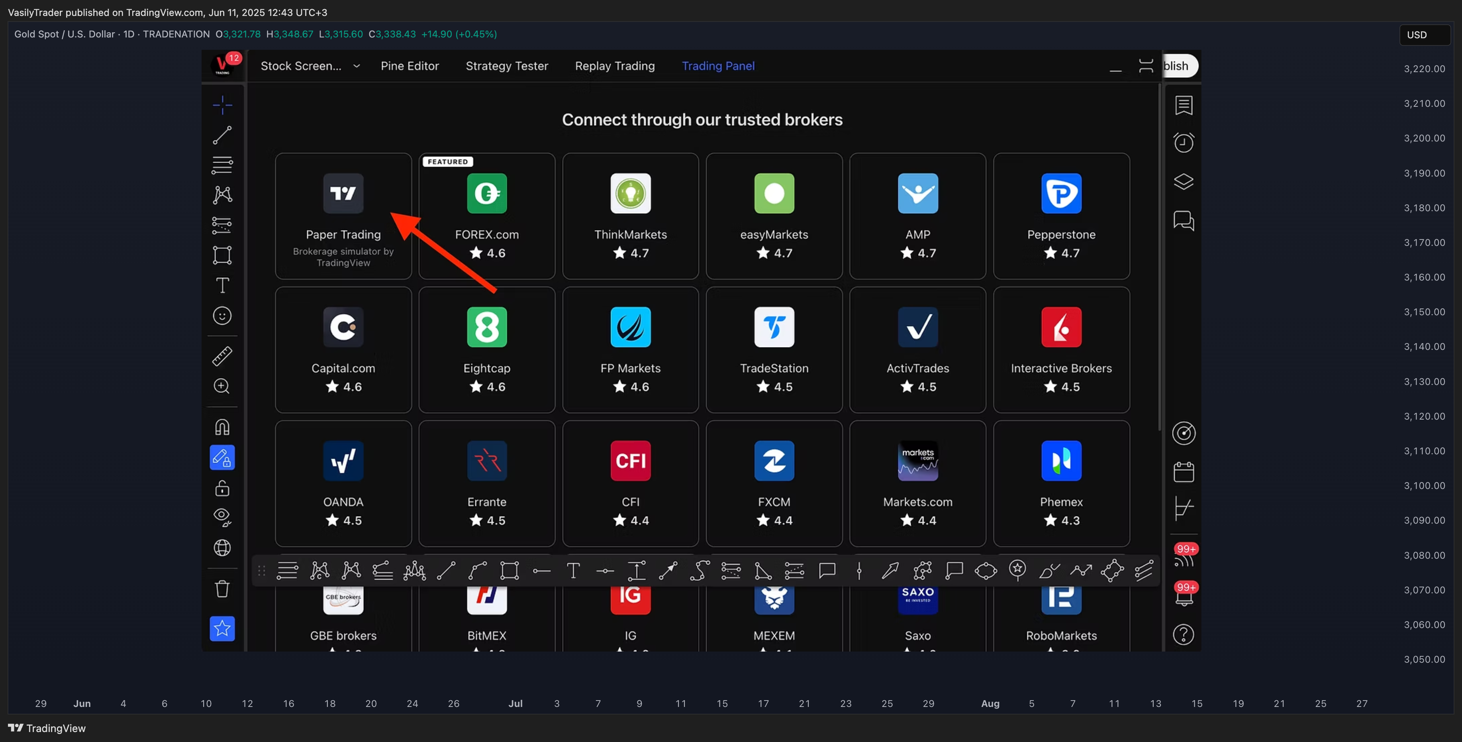Screen dimensions: 1462x742
Task: Select the Trading Panel tab
Action: 718,66
